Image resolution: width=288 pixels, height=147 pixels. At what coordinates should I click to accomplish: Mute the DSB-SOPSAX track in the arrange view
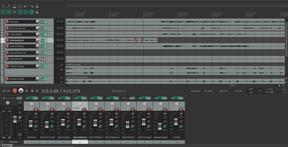58,59
